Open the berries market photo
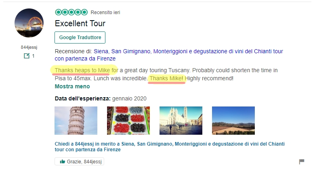The image size is (315, 169). click(x=128, y=121)
